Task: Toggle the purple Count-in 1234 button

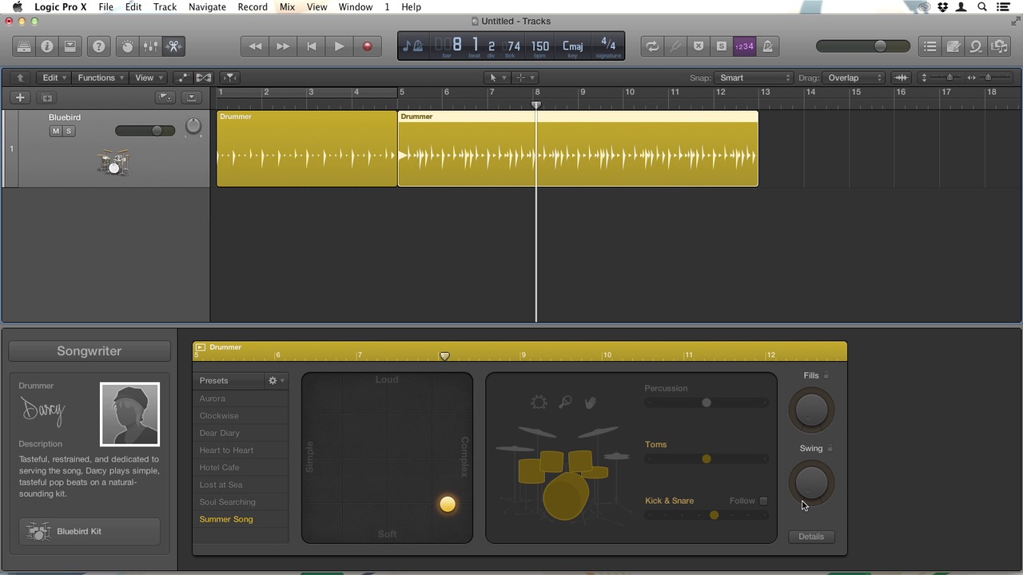Action: coord(744,46)
